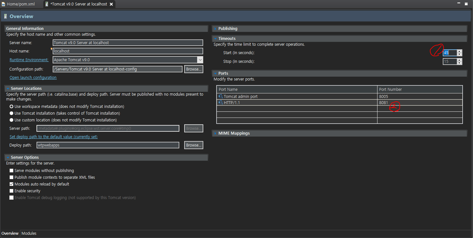Collapse the Server Locations section
This screenshot has width=473, height=238.
point(8,89)
